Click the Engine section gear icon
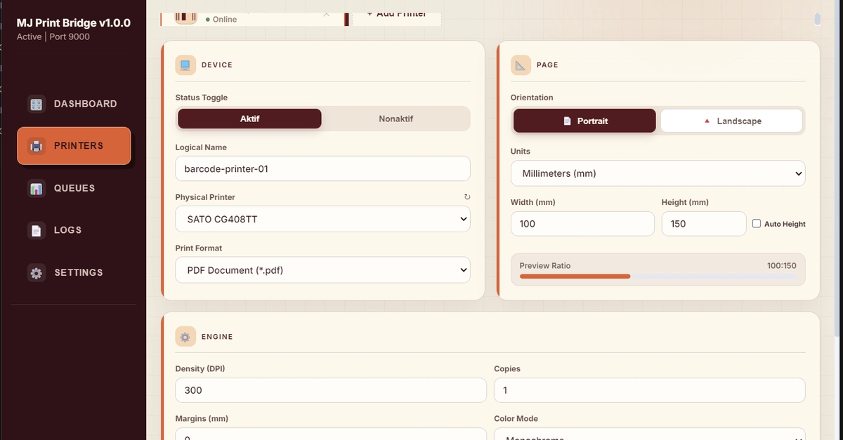843x440 pixels. pos(185,337)
